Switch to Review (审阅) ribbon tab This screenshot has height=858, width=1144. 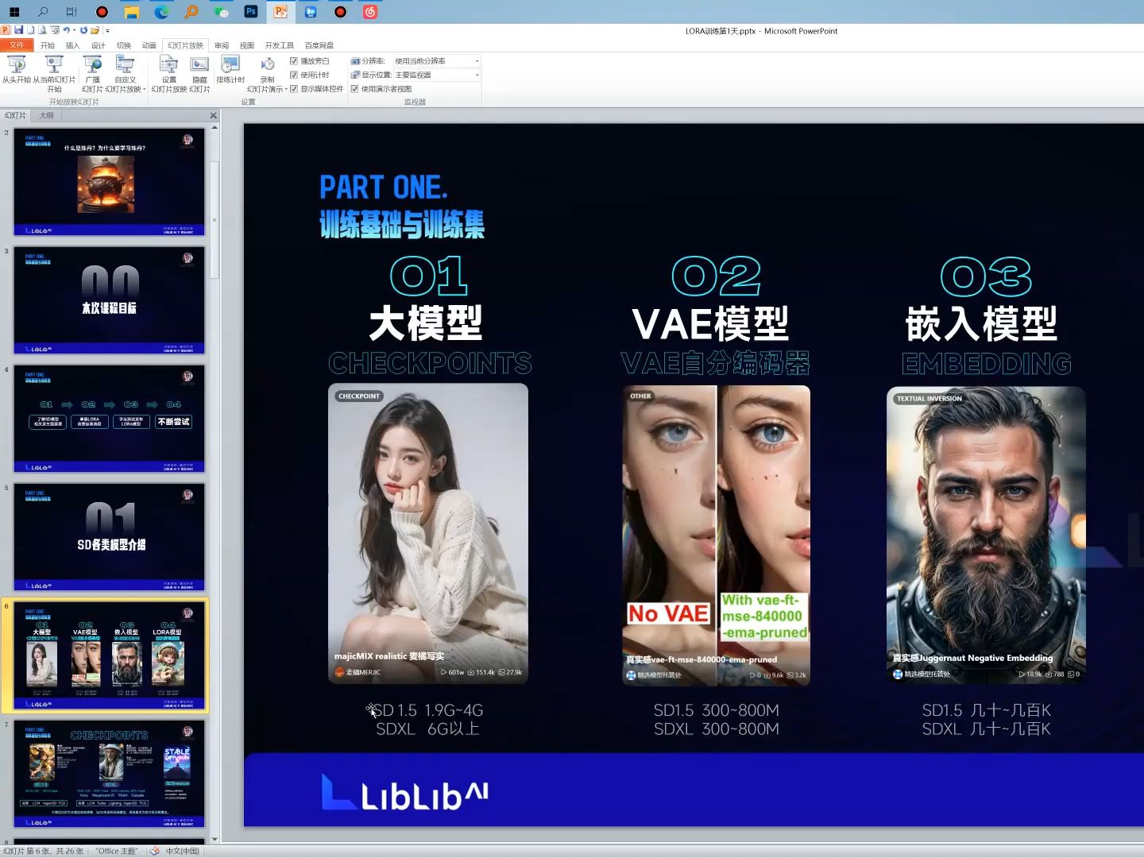click(222, 45)
